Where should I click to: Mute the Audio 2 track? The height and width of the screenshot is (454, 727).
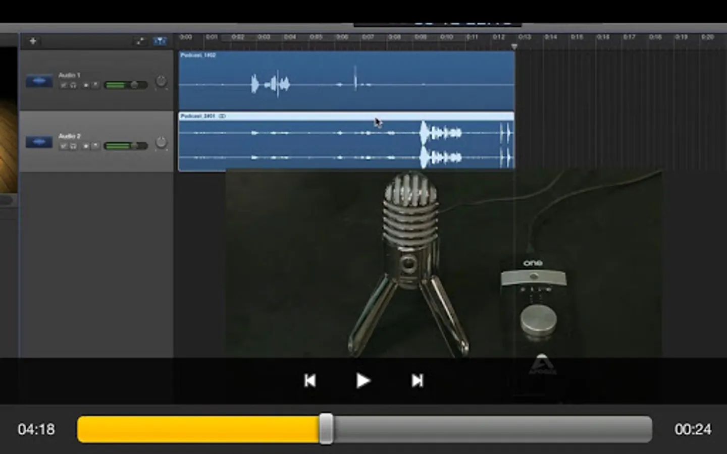tap(64, 146)
